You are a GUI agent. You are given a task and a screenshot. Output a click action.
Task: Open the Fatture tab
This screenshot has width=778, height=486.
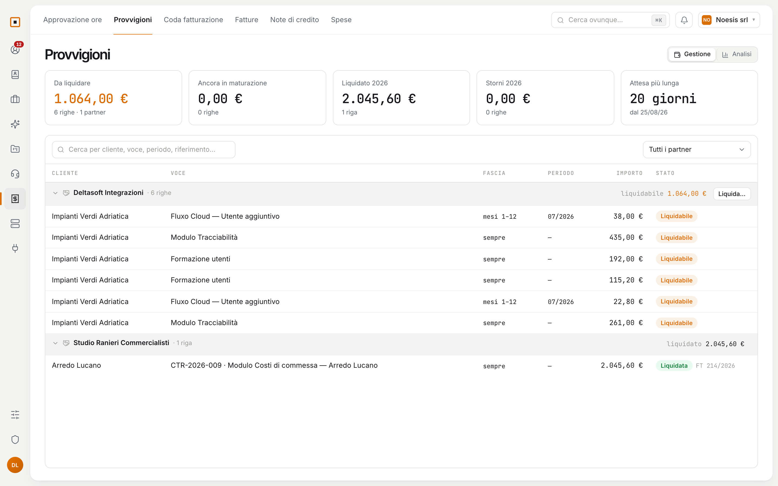pos(247,20)
